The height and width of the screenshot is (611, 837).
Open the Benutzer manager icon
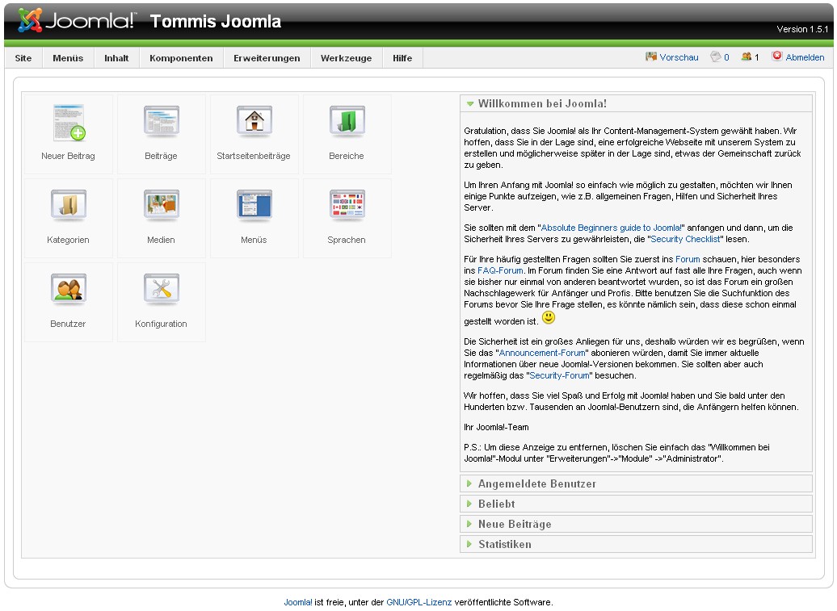point(69,291)
